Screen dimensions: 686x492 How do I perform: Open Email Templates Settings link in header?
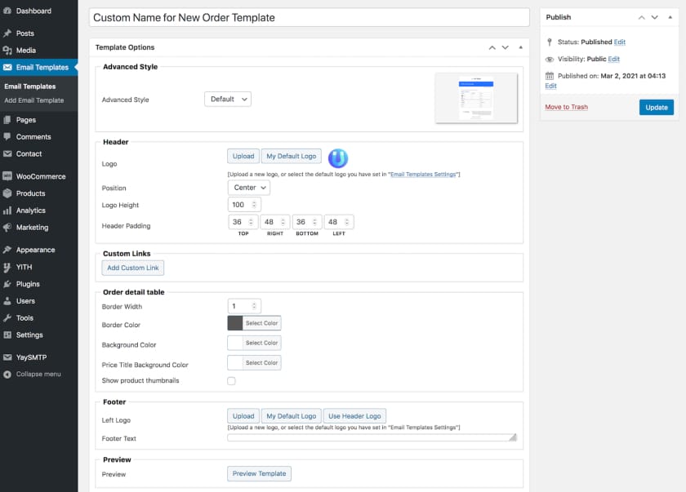point(423,175)
